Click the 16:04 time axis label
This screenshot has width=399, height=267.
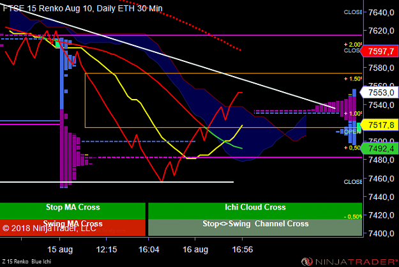pos(149,250)
